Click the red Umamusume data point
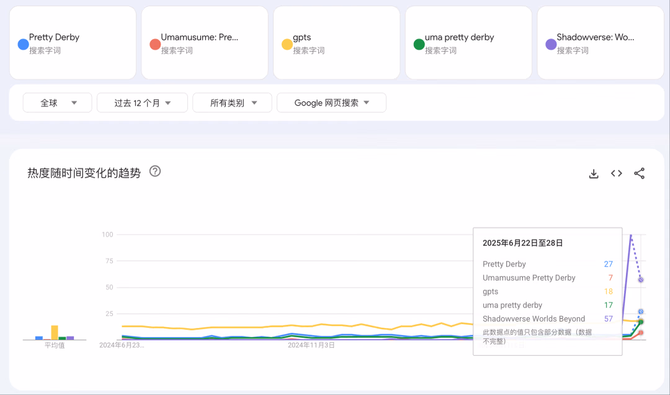This screenshot has width=670, height=395. [641, 332]
